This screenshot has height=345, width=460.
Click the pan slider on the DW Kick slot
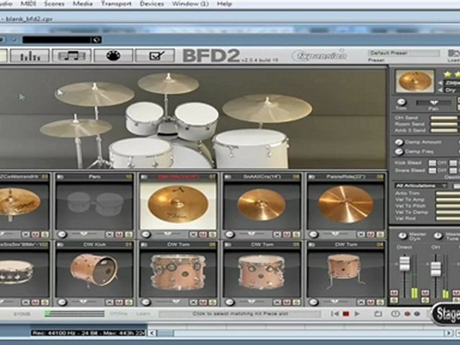click(83, 302)
